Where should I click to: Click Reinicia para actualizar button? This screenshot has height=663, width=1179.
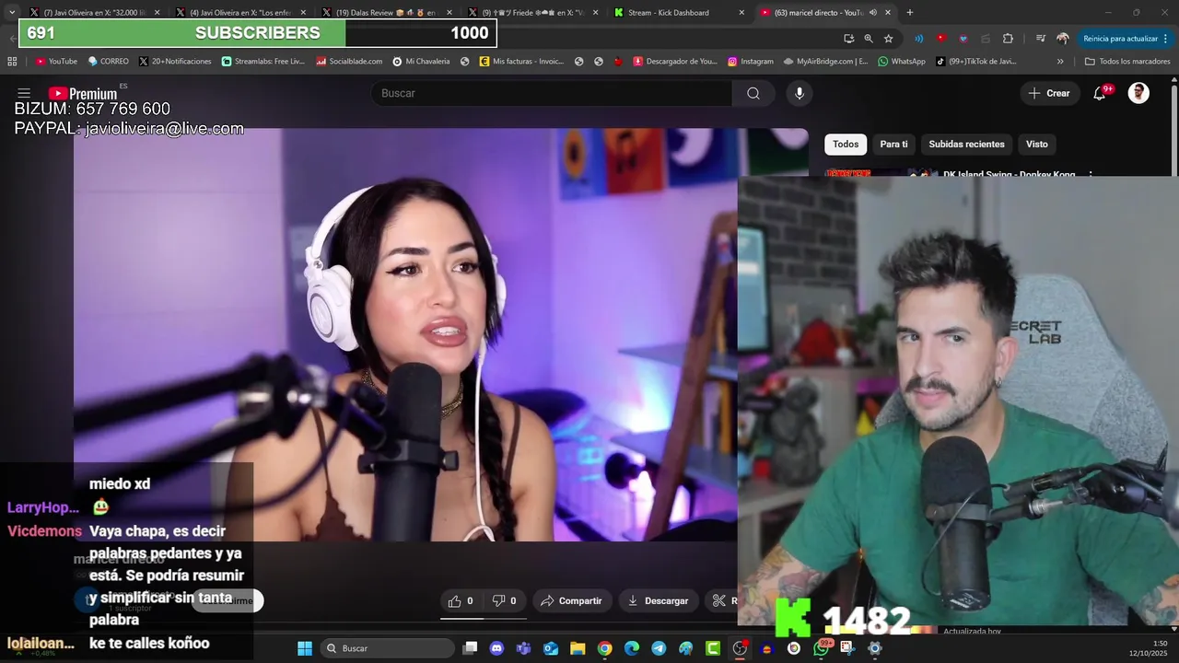1120,39
